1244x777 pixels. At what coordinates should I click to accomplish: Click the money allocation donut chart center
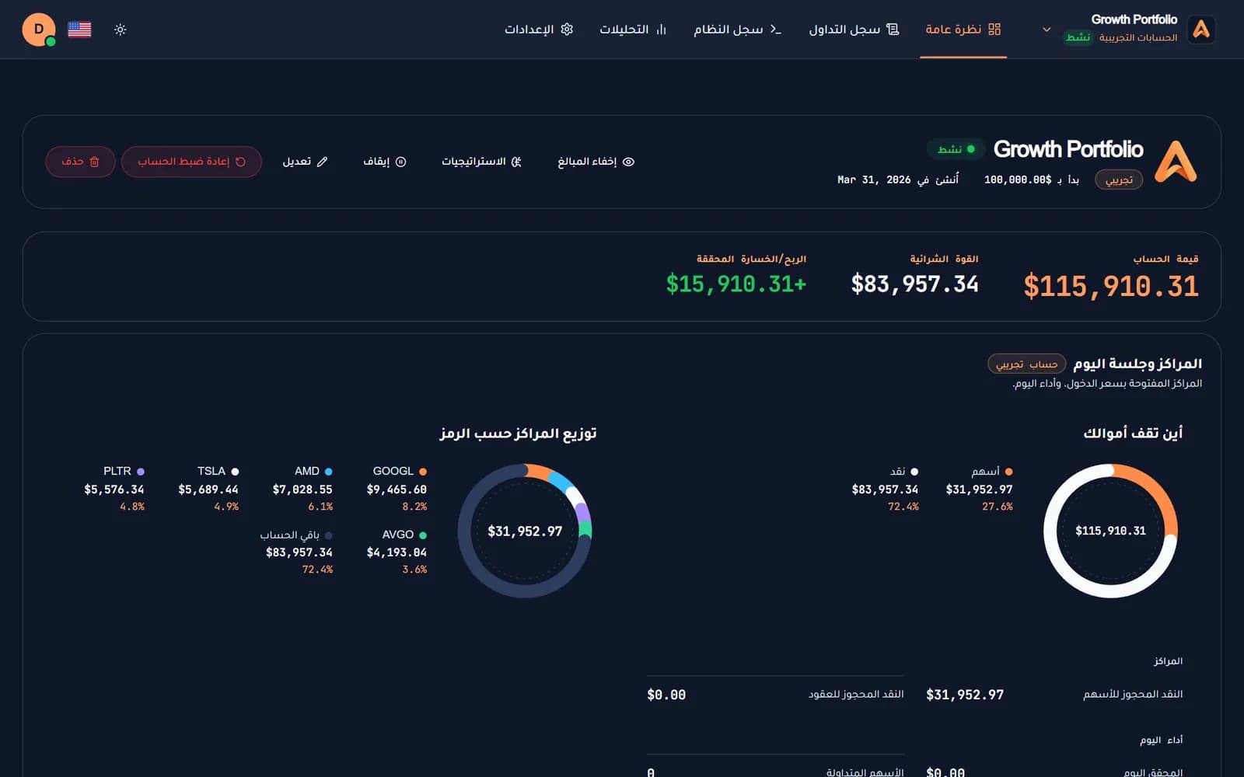[1110, 531]
